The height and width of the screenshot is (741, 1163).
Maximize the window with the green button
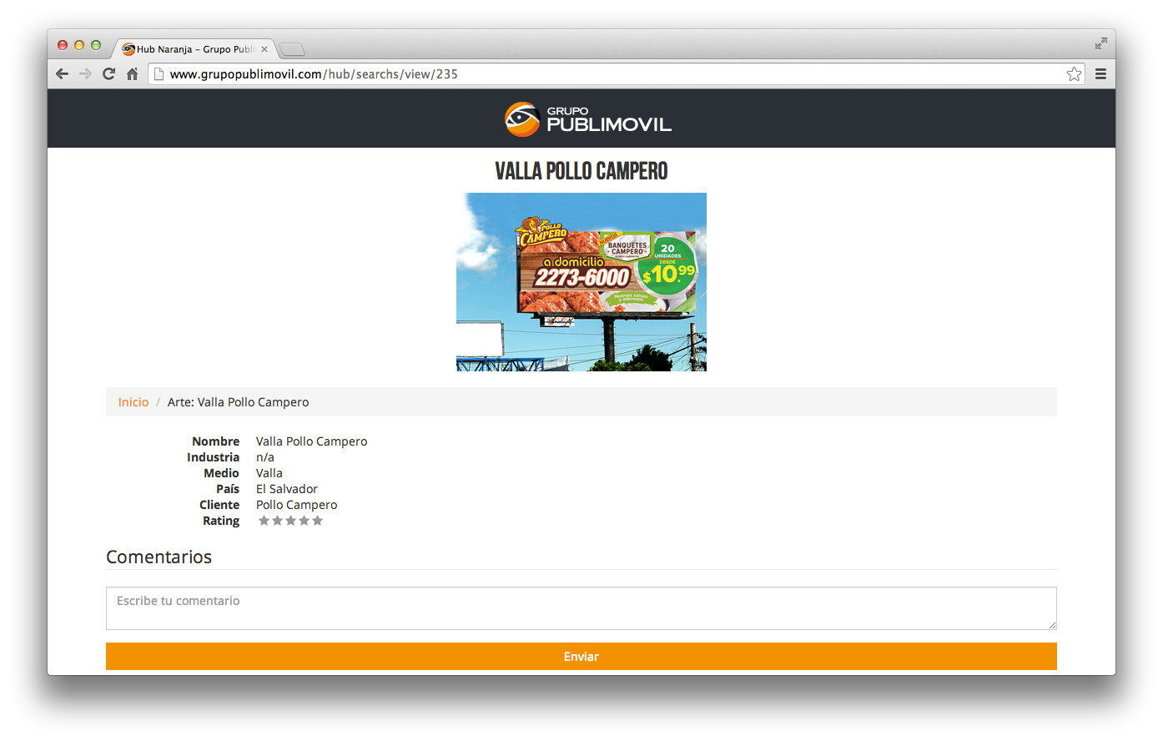(96, 45)
